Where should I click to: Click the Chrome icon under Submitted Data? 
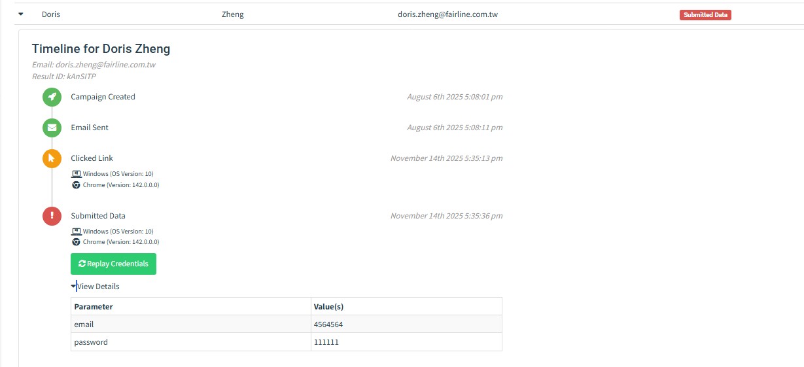[x=76, y=242]
